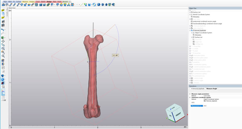Click the Undo arrow icon
242x129 pixels.
[x=3, y=30]
